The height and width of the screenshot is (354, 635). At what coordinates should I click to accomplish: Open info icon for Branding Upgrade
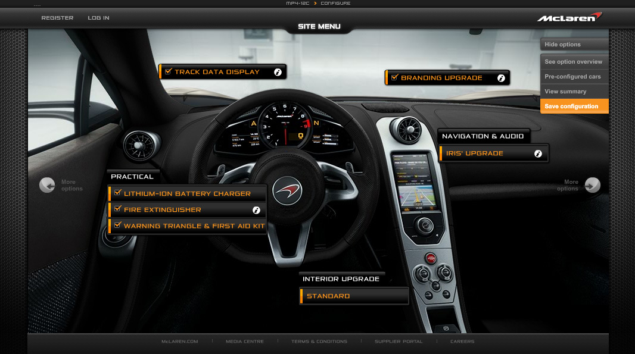(x=501, y=78)
